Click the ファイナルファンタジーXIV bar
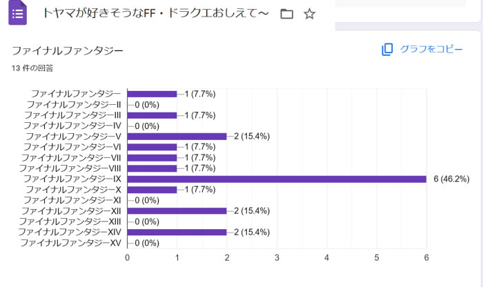The image size is (483, 287). coord(177,232)
